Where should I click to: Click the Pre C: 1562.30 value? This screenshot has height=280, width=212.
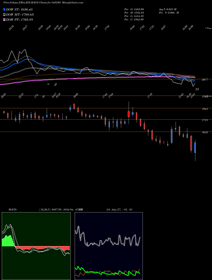(x=134, y=20)
